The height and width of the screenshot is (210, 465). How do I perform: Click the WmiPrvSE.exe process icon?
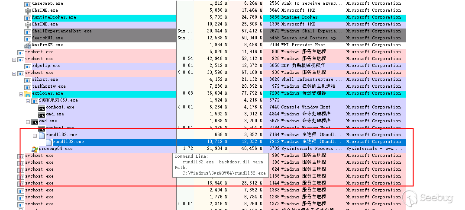coord(28,45)
